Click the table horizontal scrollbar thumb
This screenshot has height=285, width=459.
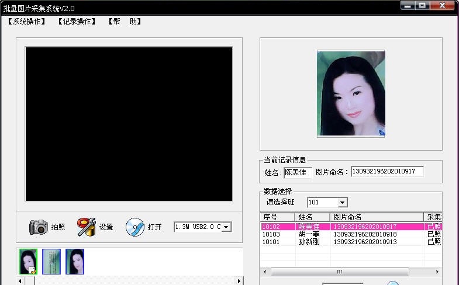click(340, 272)
